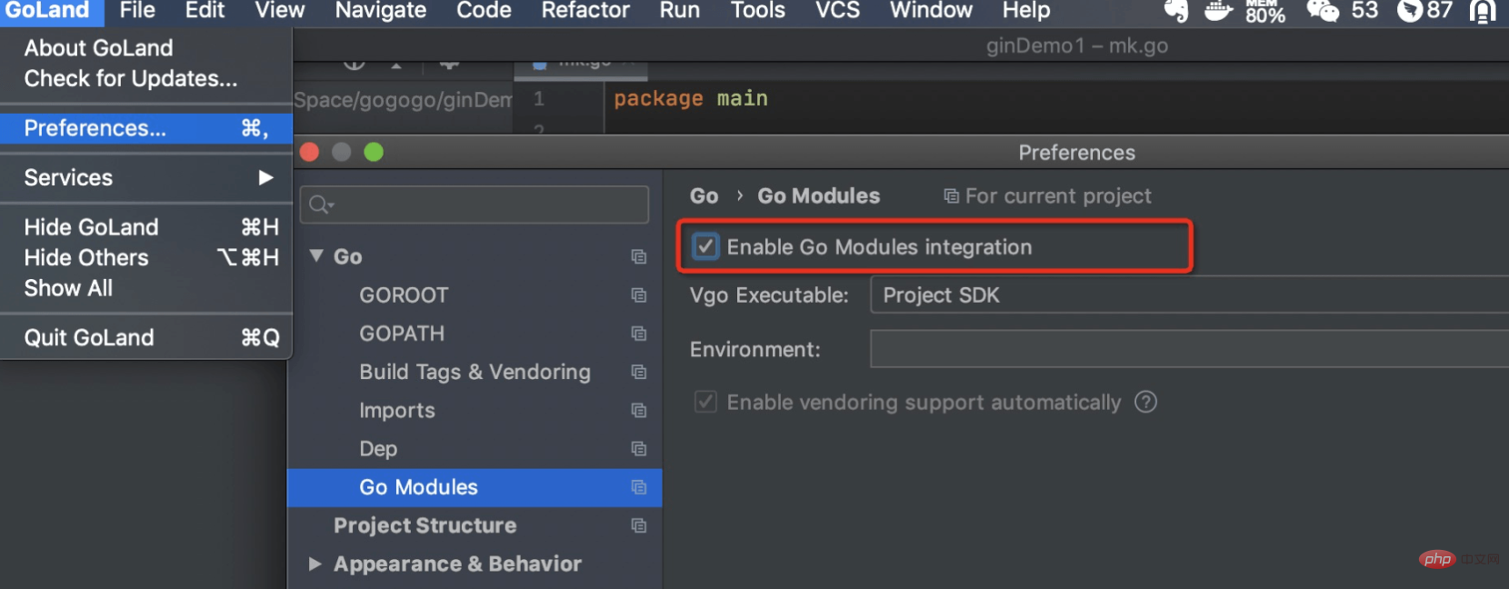Open the Vgo Executable Project SDK dropdown
The image size is (1509, 589).
tap(1189, 295)
